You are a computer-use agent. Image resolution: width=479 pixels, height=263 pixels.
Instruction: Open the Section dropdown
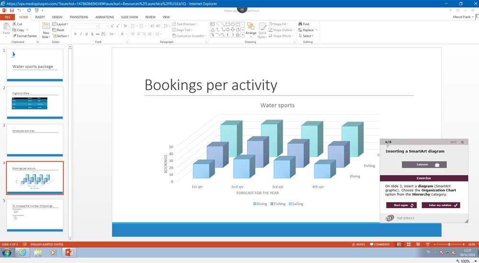(61, 36)
